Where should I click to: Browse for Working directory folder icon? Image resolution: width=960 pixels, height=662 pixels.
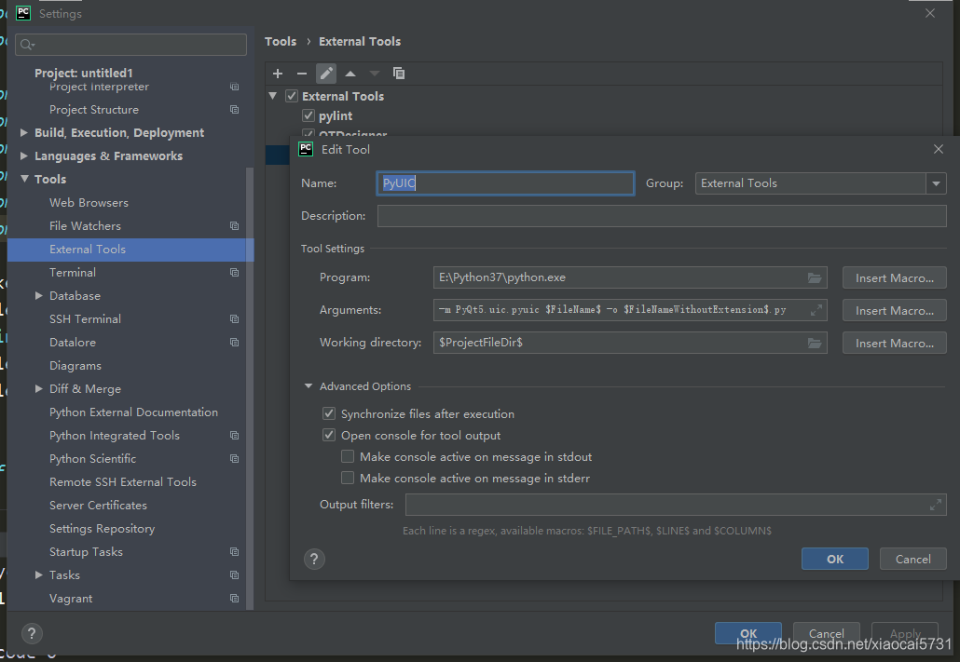coord(815,343)
